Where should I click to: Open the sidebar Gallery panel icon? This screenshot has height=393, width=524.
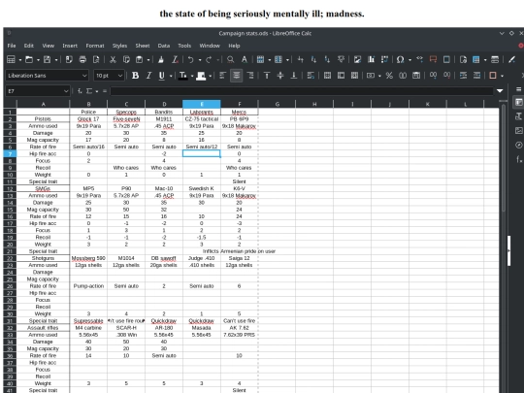[518, 131]
